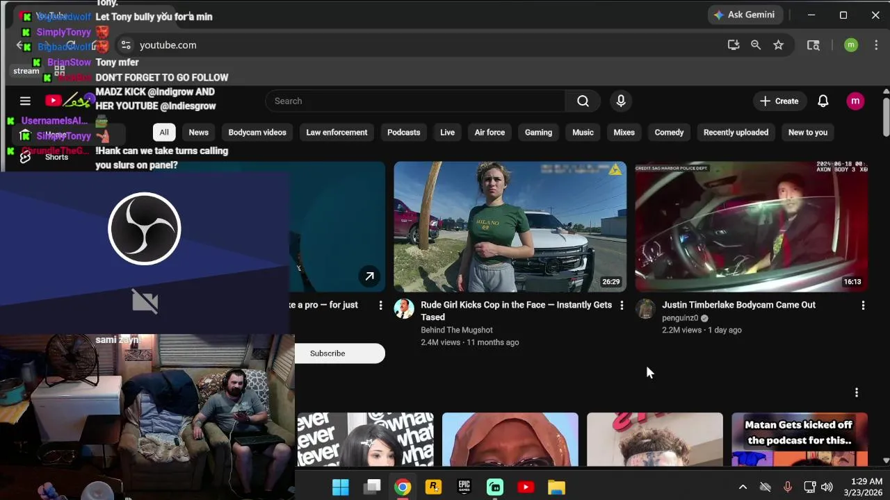Open Justin Timberlake Bodycam Came Out title
Image resolution: width=890 pixels, height=500 pixels.
(x=738, y=305)
